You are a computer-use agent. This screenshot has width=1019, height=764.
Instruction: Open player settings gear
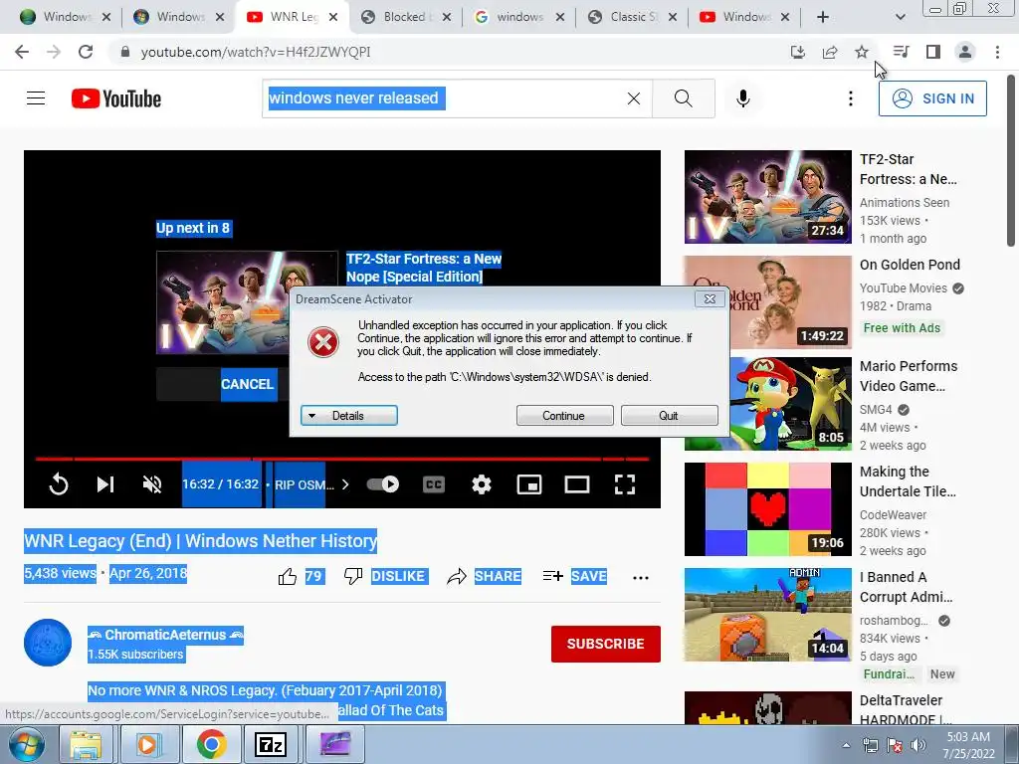point(482,484)
